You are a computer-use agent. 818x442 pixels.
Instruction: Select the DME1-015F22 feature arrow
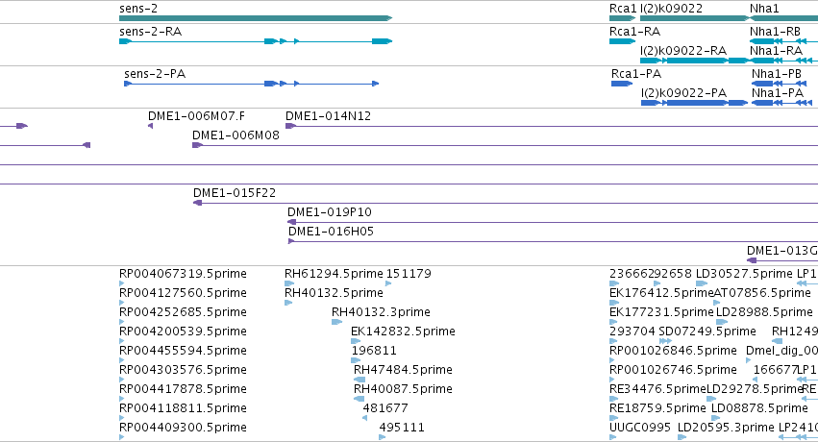(198, 203)
